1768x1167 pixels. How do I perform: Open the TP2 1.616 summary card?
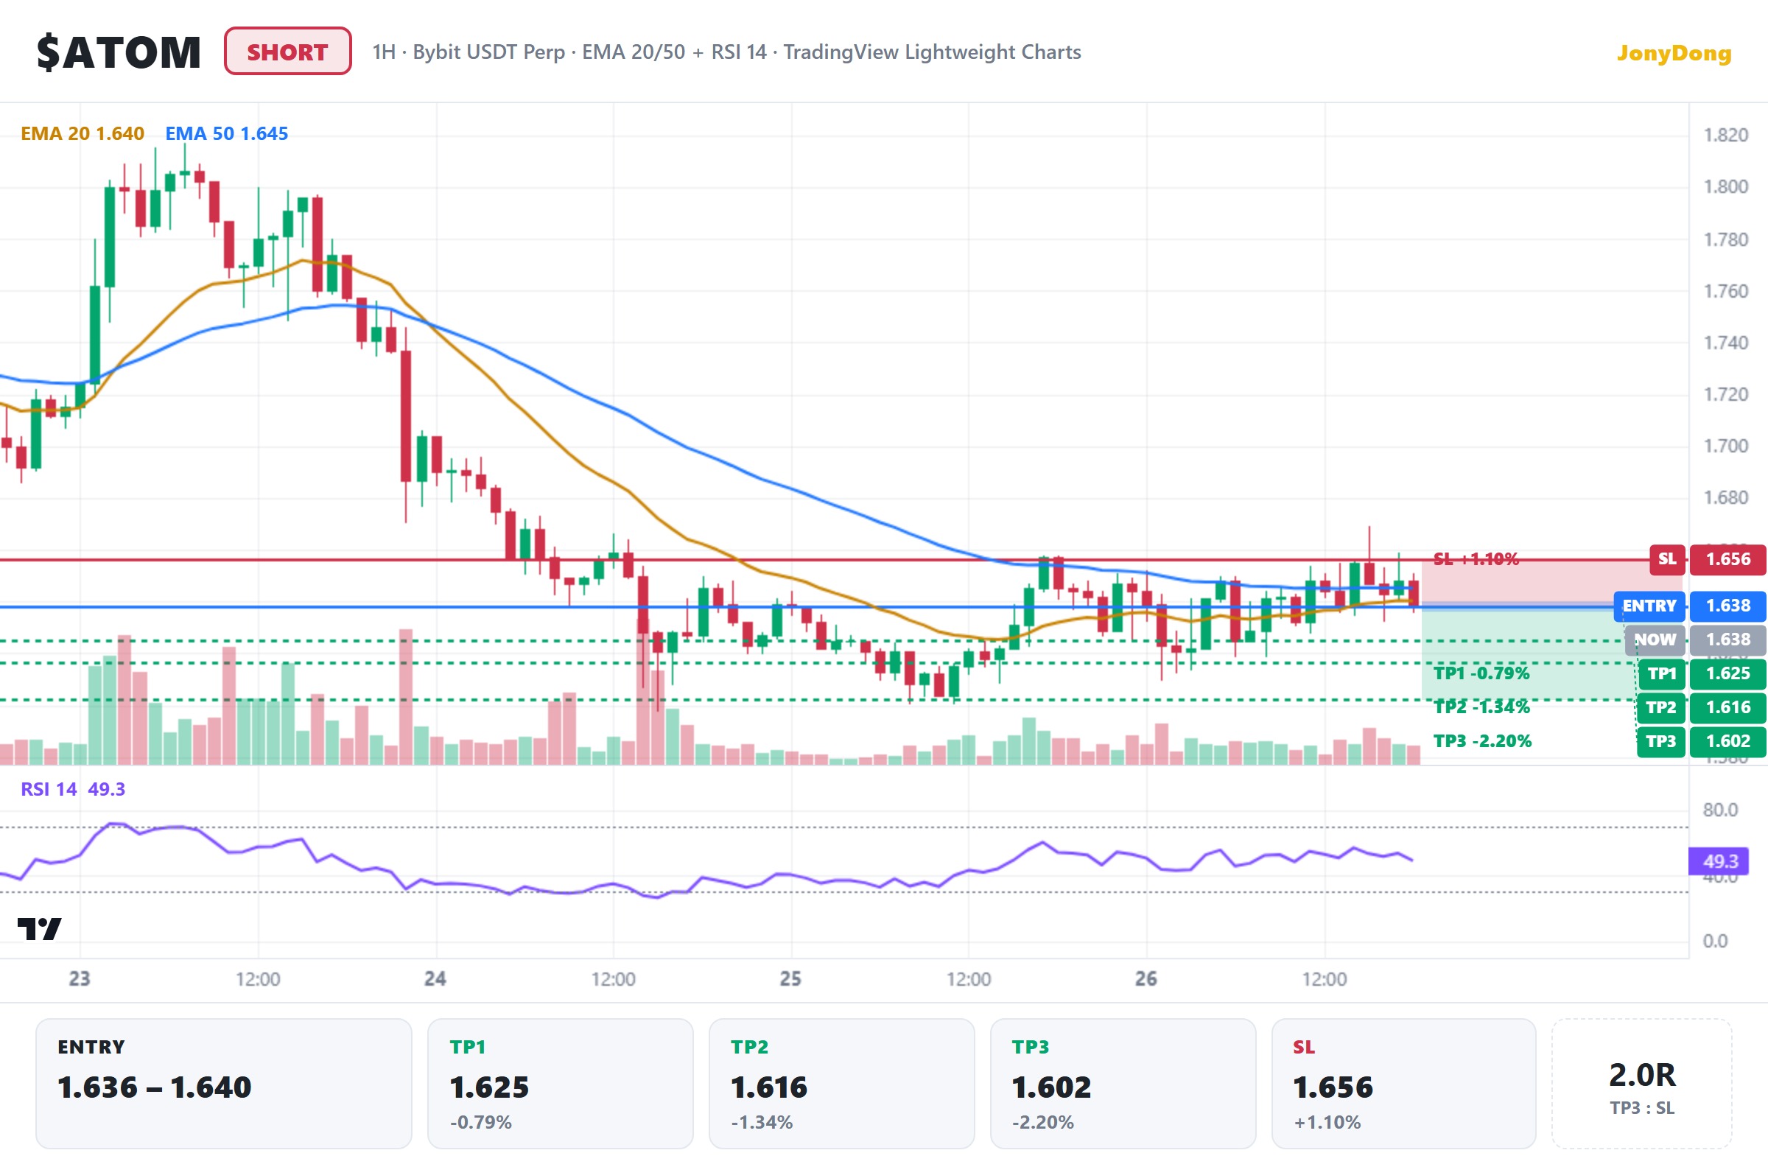click(x=841, y=1084)
